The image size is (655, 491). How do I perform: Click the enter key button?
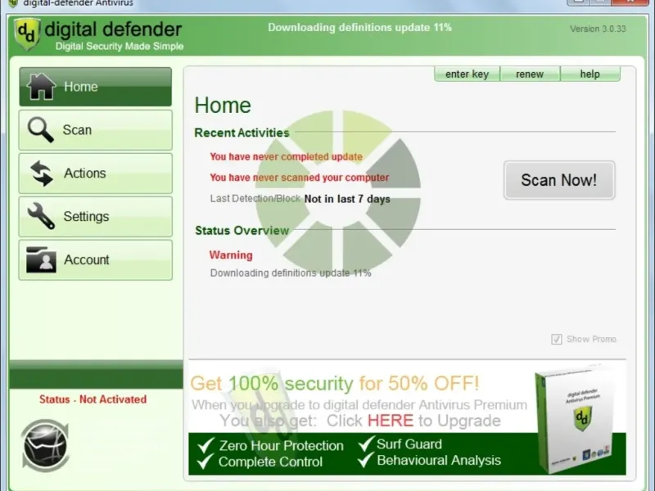pos(467,74)
